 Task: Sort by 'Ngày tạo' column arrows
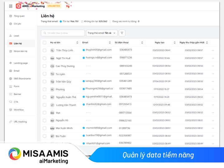click(x=175, y=43)
